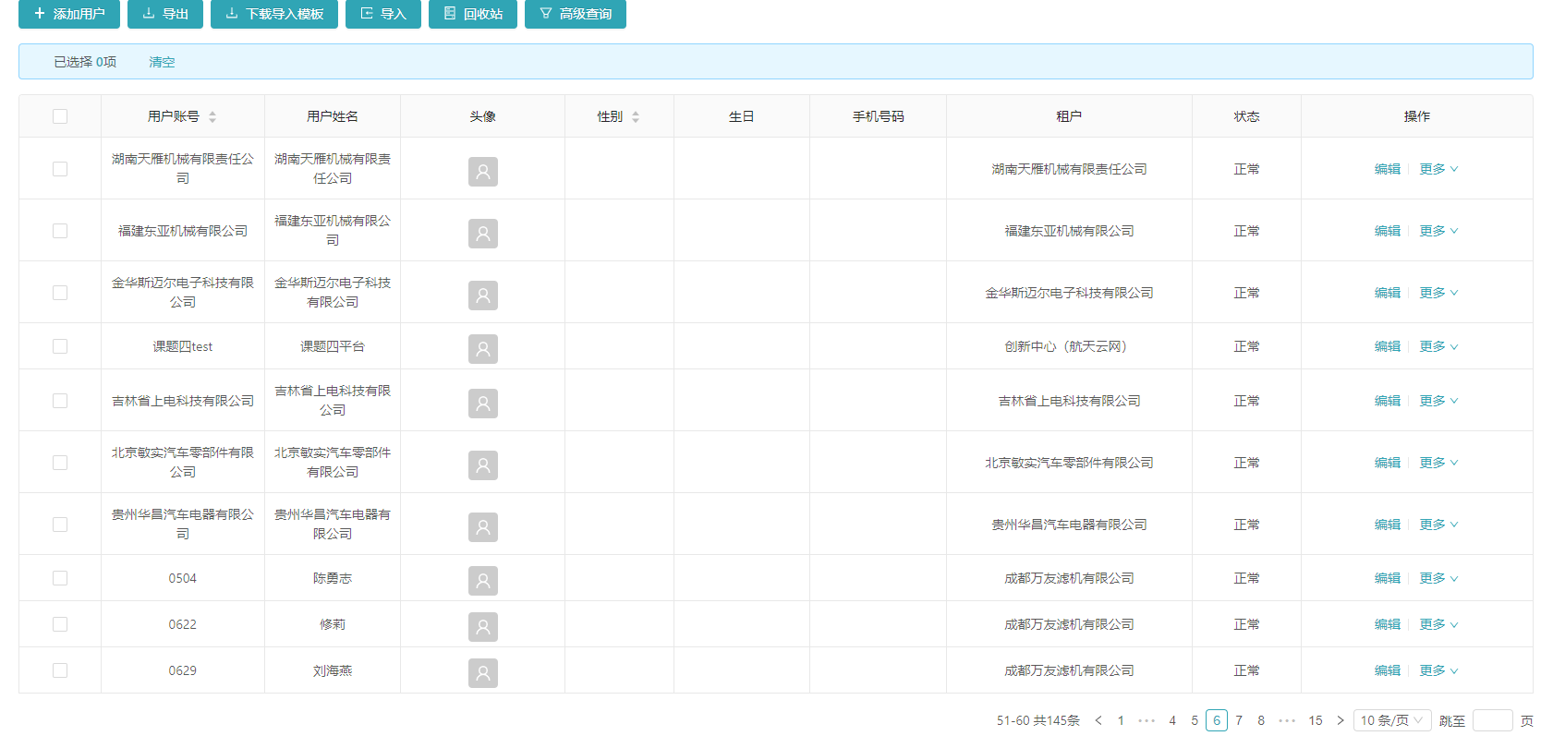The height and width of the screenshot is (748, 1553).
Task: Click the 跳至 page number input field
Action: coord(1492,720)
